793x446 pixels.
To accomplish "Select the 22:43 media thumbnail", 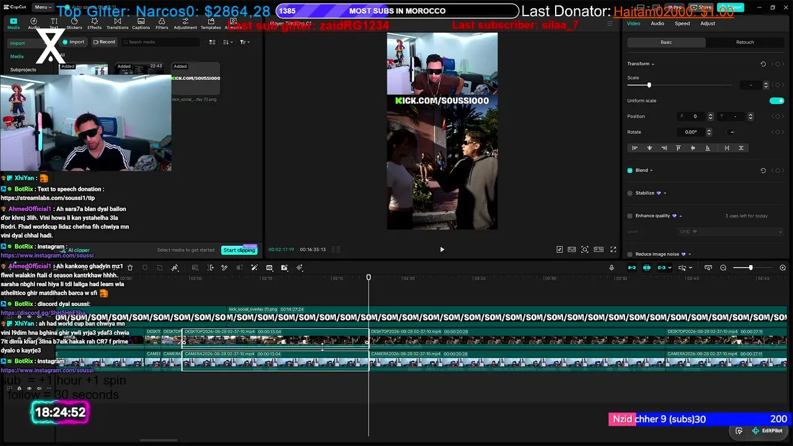I will [139, 68].
